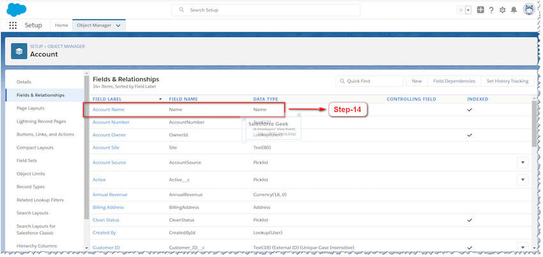Open Search Layouts in the sidebar
Image resolution: width=543 pixels, height=257 pixels.
click(x=33, y=213)
